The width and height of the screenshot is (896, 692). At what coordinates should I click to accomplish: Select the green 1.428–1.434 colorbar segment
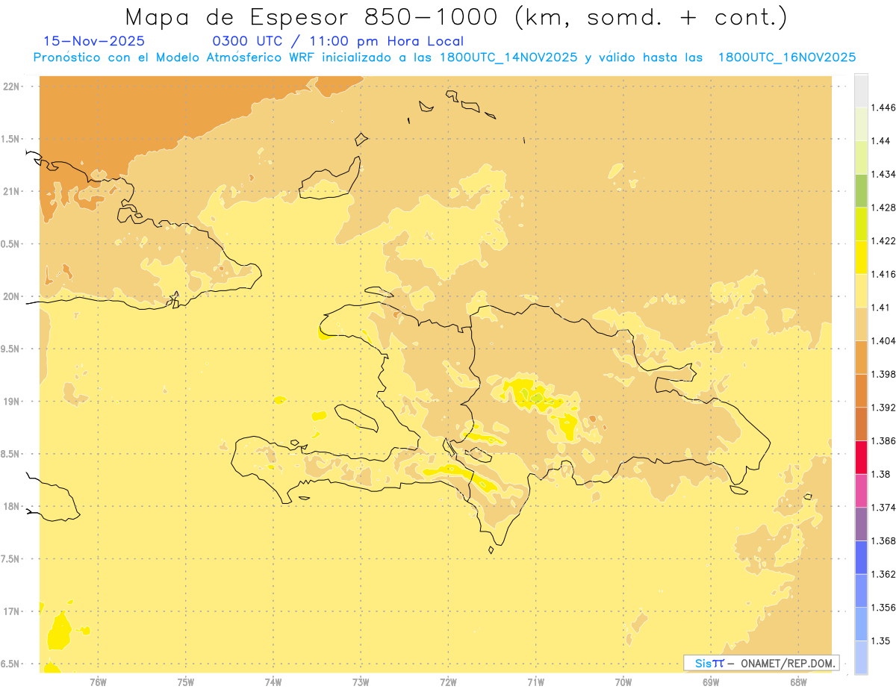click(x=861, y=190)
